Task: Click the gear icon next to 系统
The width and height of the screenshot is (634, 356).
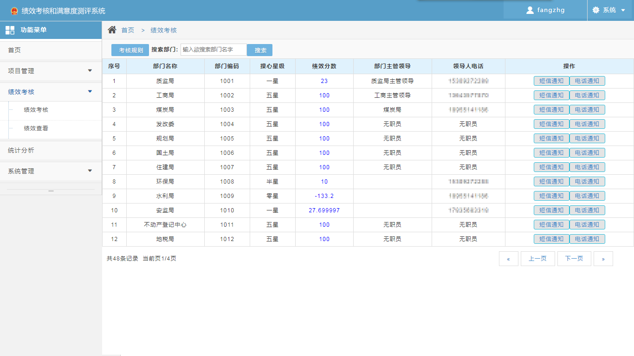Action: coord(595,10)
